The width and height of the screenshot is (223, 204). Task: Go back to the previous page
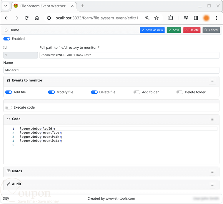6,18
